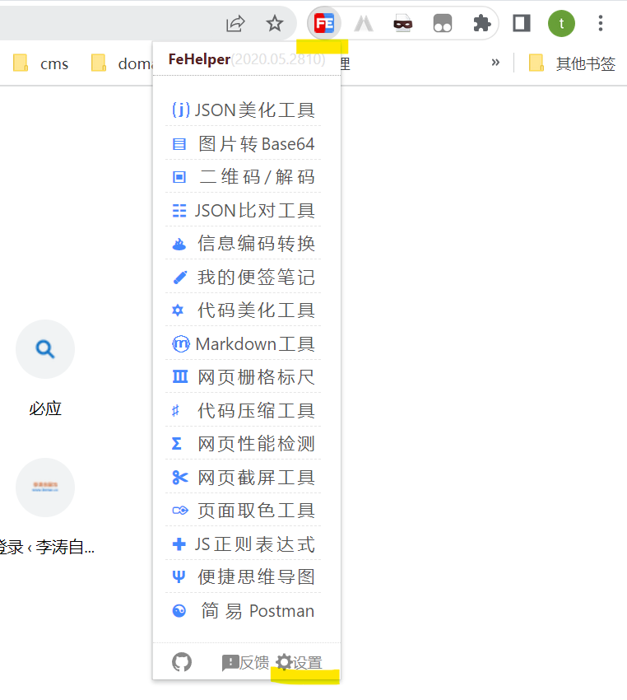Image resolution: width=627 pixels, height=700 pixels.
Task: Click the 便捷思维导图 text label
Action: [257, 576]
